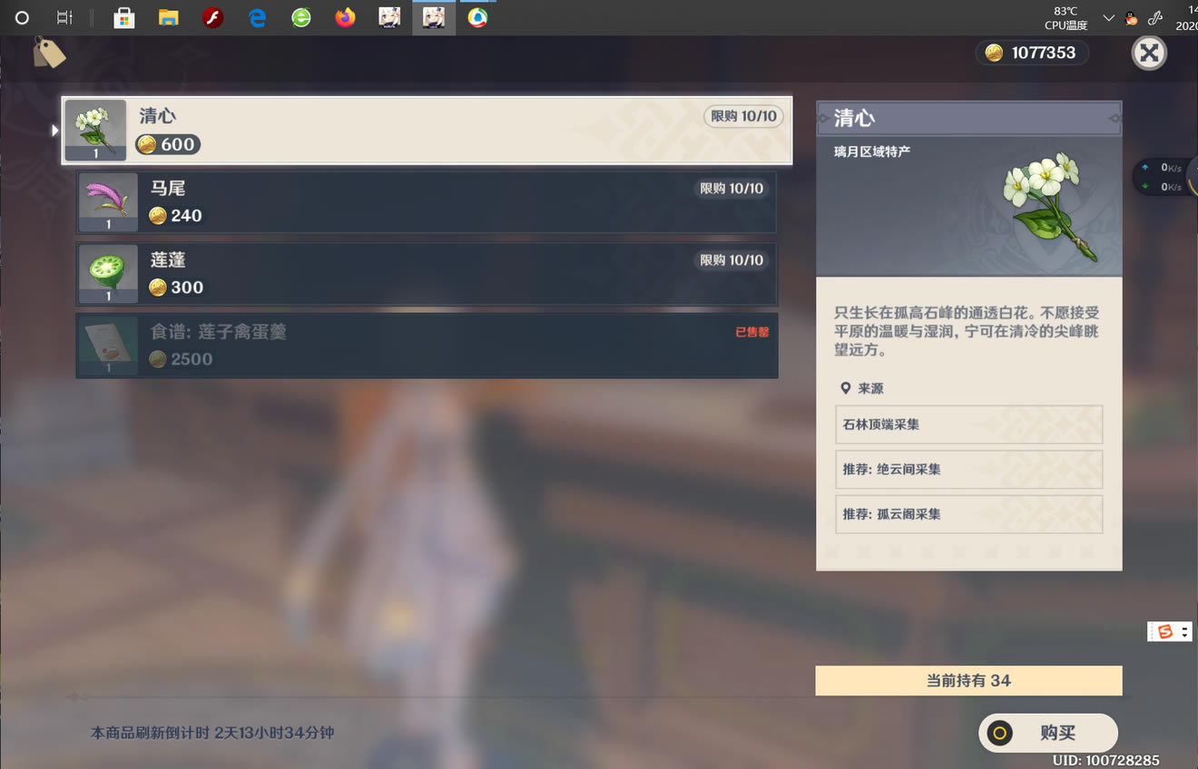Open Flash application in the taskbar

[x=212, y=17]
